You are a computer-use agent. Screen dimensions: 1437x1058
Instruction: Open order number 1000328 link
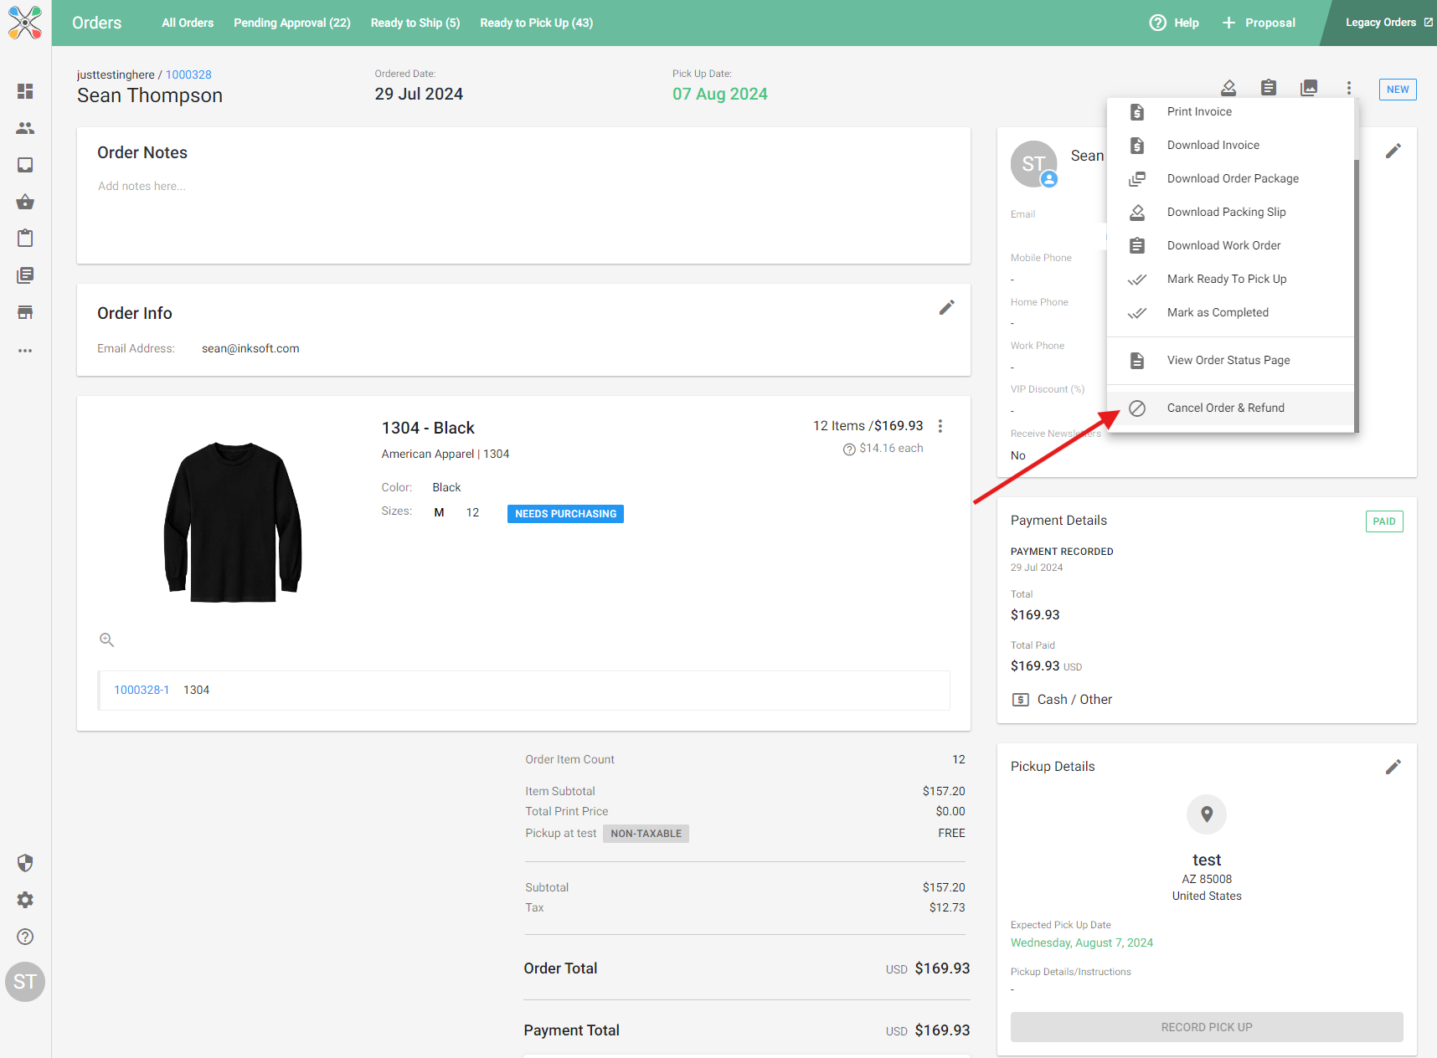click(x=188, y=74)
